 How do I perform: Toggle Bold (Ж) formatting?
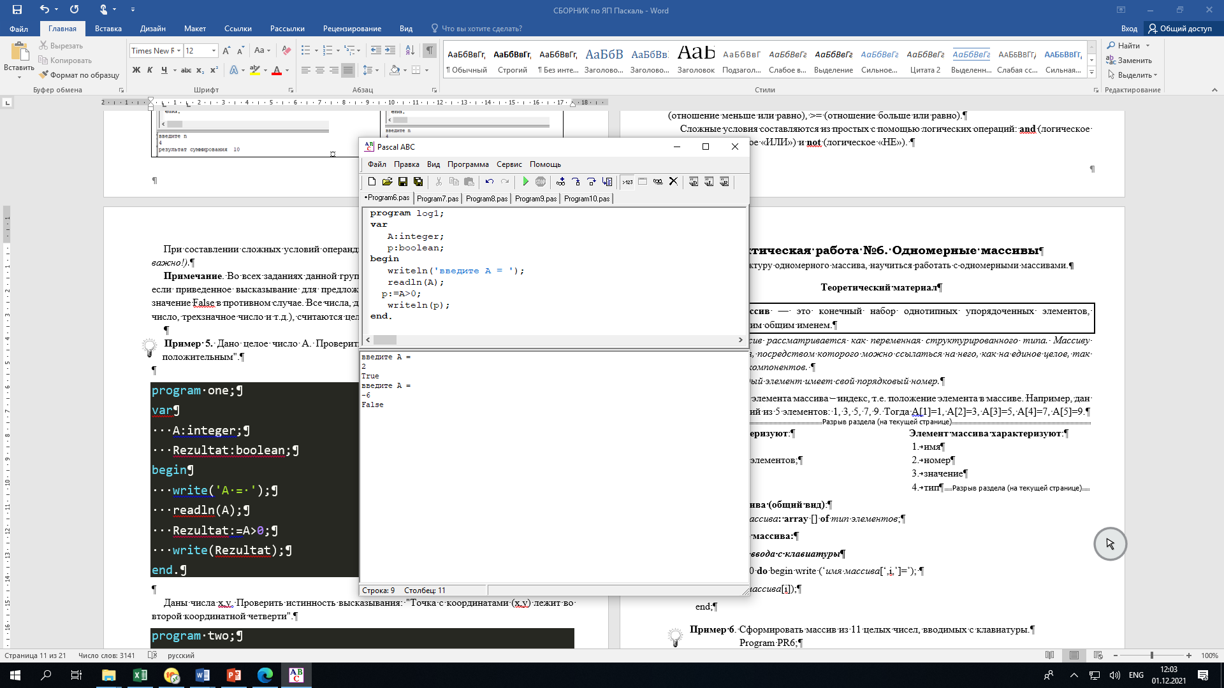pos(136,70)
